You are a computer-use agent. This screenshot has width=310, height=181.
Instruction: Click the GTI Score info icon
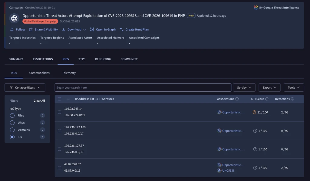pos(267,99)
